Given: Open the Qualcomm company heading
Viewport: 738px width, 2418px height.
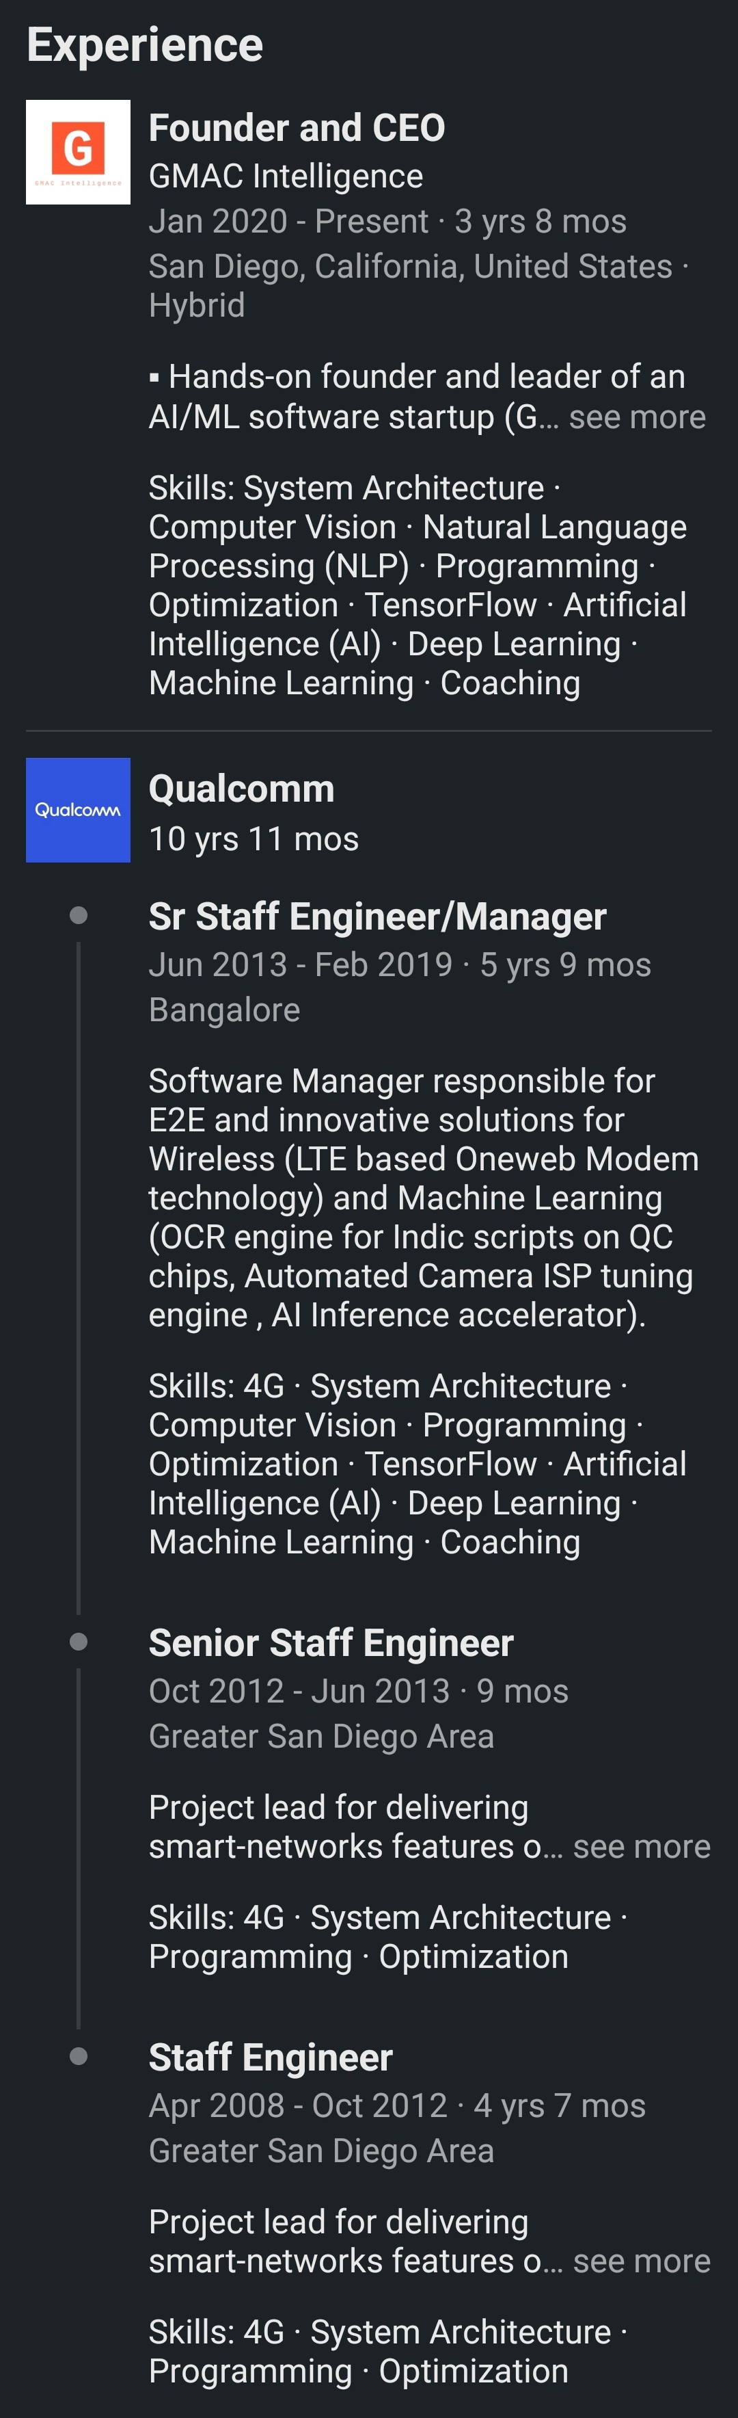Looking at the screenshot, I should (241, 789).
